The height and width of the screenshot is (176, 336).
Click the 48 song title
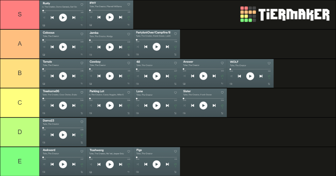click(x=138, y=62)
